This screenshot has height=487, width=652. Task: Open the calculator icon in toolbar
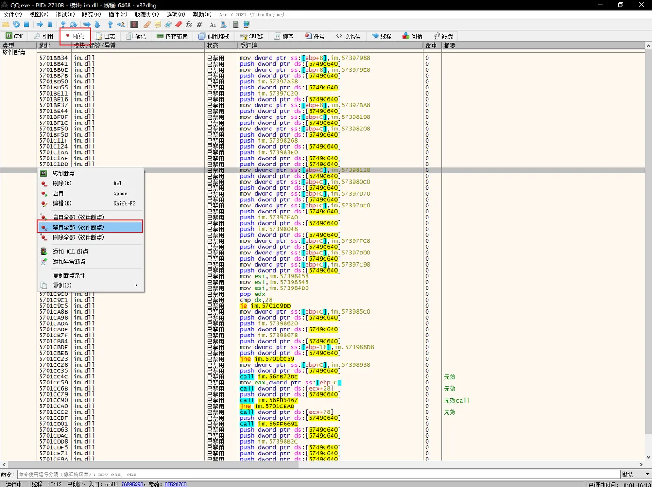pos(236,25)
